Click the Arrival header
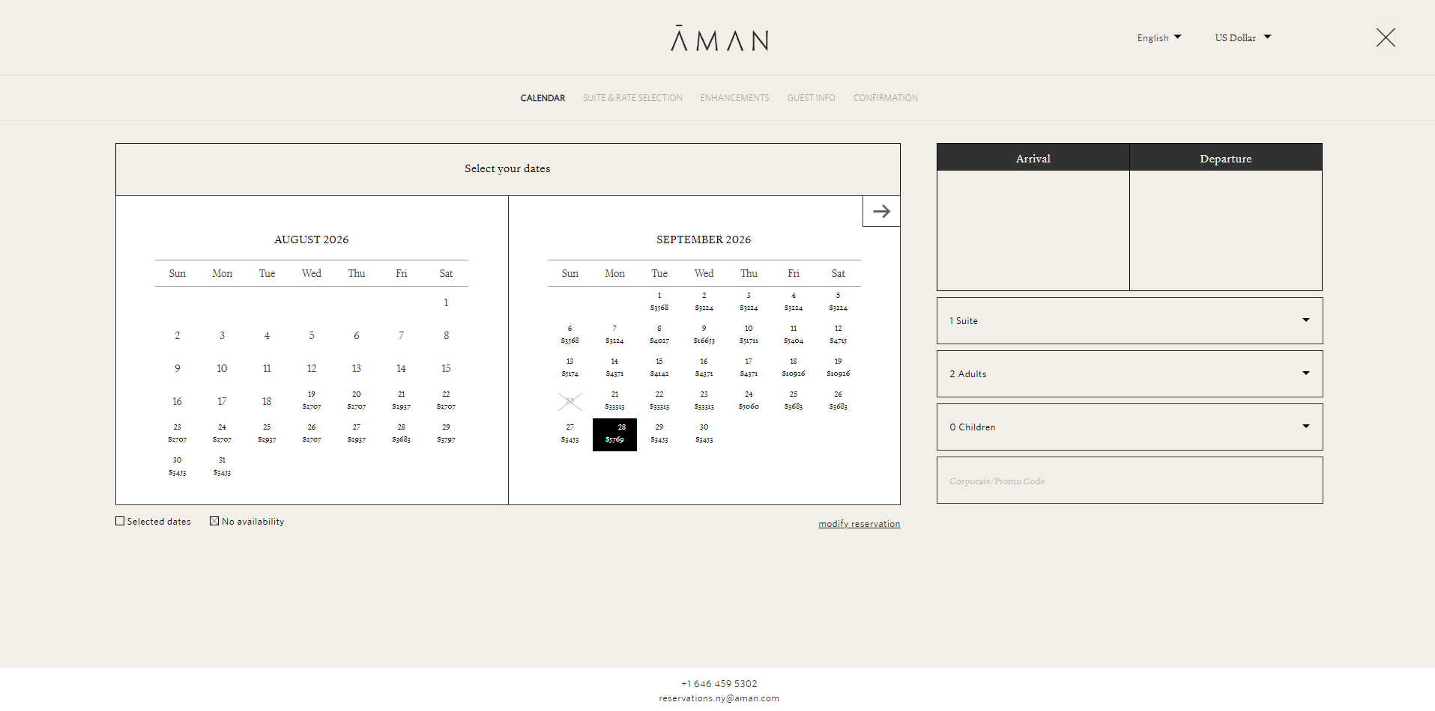The image size is (1435, 711). [1033, 158]
